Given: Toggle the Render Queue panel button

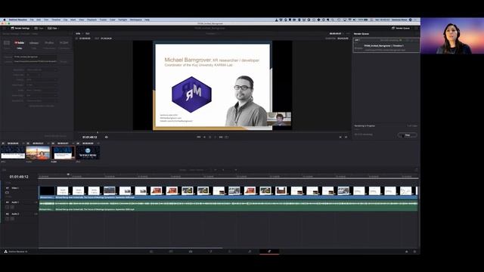Looking at the screenshot, I should 401,28.
